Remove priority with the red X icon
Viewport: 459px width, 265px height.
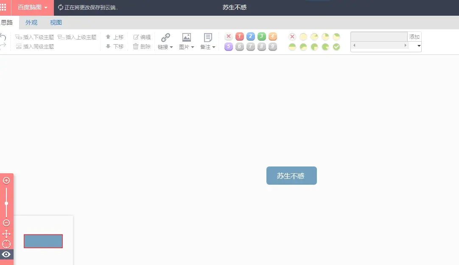click(229, 37)
